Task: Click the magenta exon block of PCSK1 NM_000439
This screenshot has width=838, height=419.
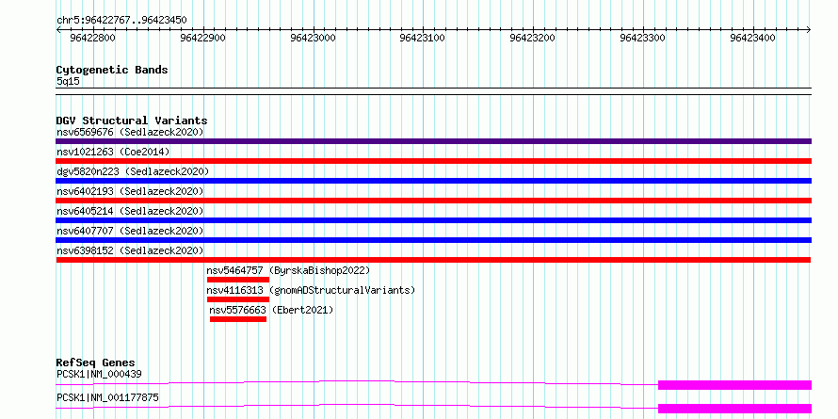Action: (x=734, y=385)
